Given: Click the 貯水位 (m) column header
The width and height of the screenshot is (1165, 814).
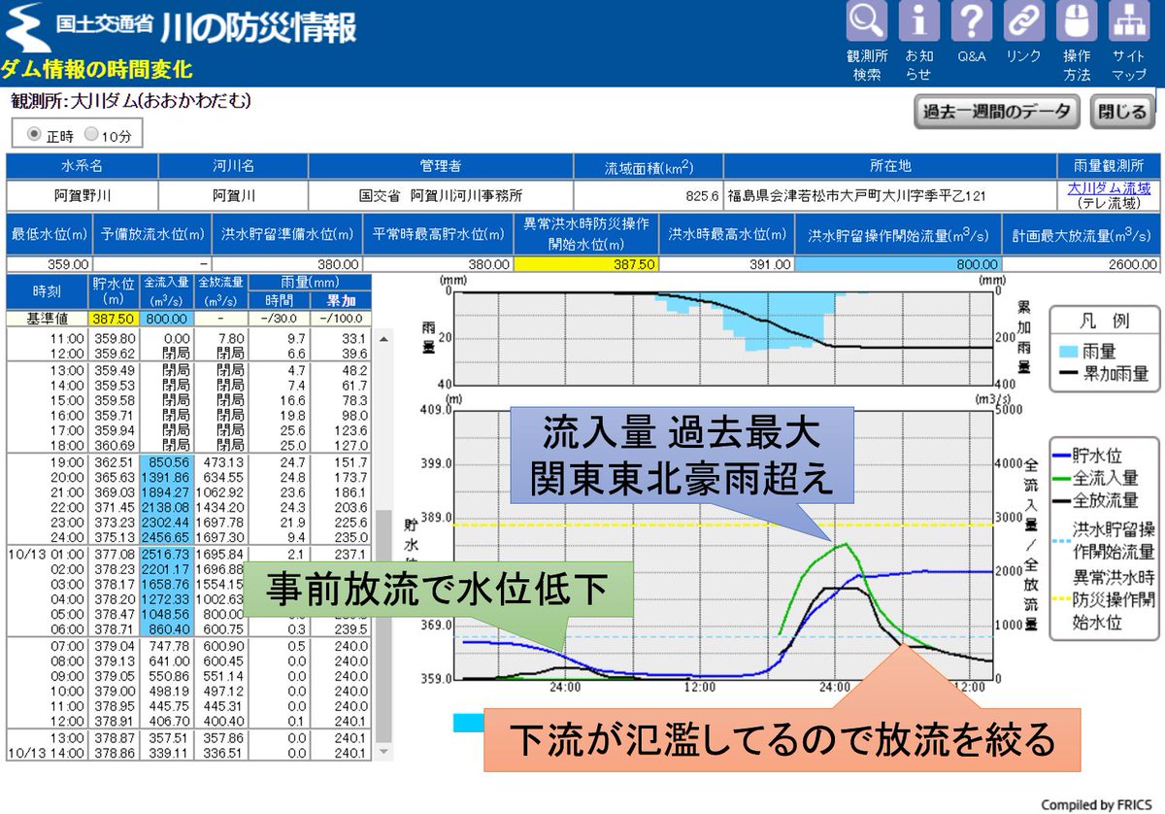Looking at the screenshot, I should point(114,290).
